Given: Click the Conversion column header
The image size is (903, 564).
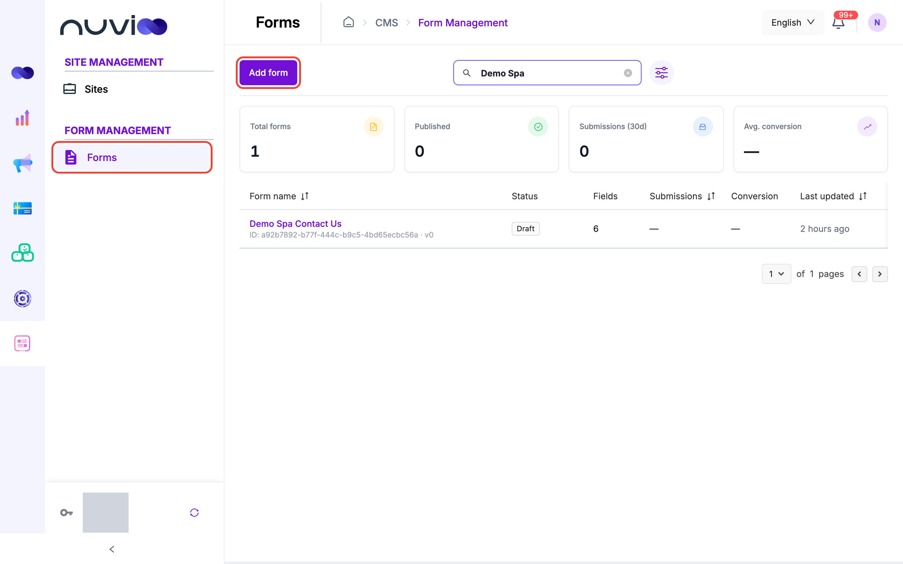Looking at the screenshot, I should (754, 196).
